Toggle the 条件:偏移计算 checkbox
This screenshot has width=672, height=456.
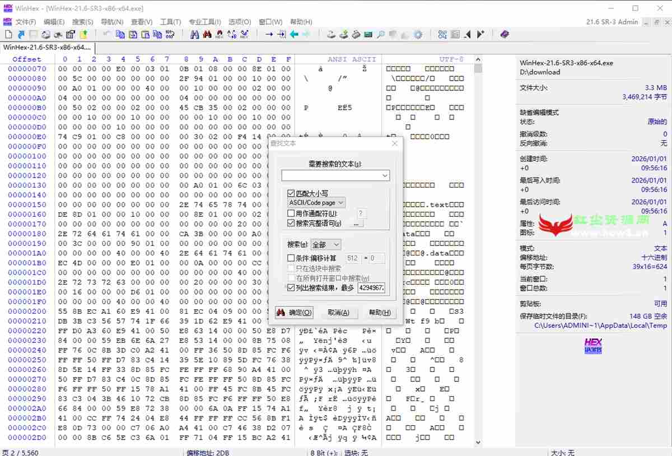[291, 258]
